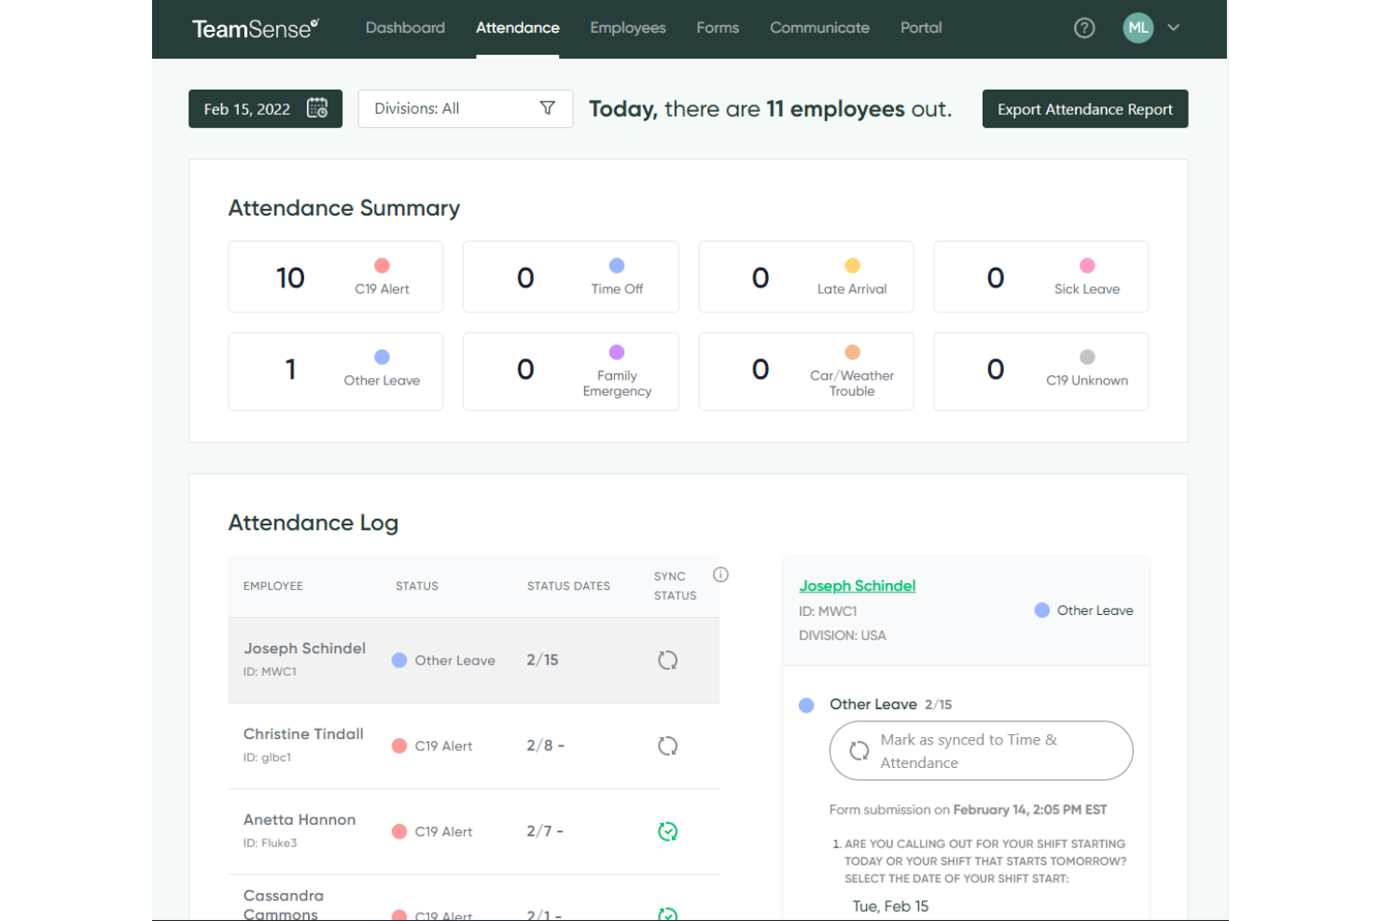Open Joseph Schindel's profile link
Image resolution: width=1381 pixels, height=921 pixels.
[857, 585]
